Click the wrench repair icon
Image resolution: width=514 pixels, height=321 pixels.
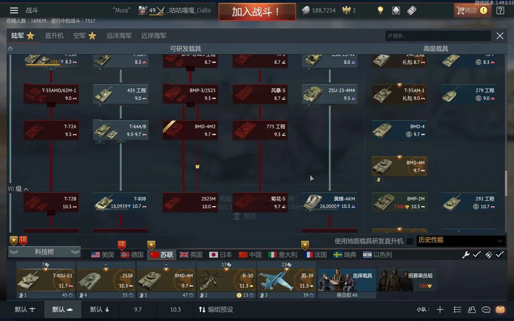point(465,254)
